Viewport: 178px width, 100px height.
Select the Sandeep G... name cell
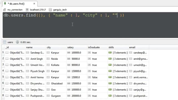tap(35, 52)
